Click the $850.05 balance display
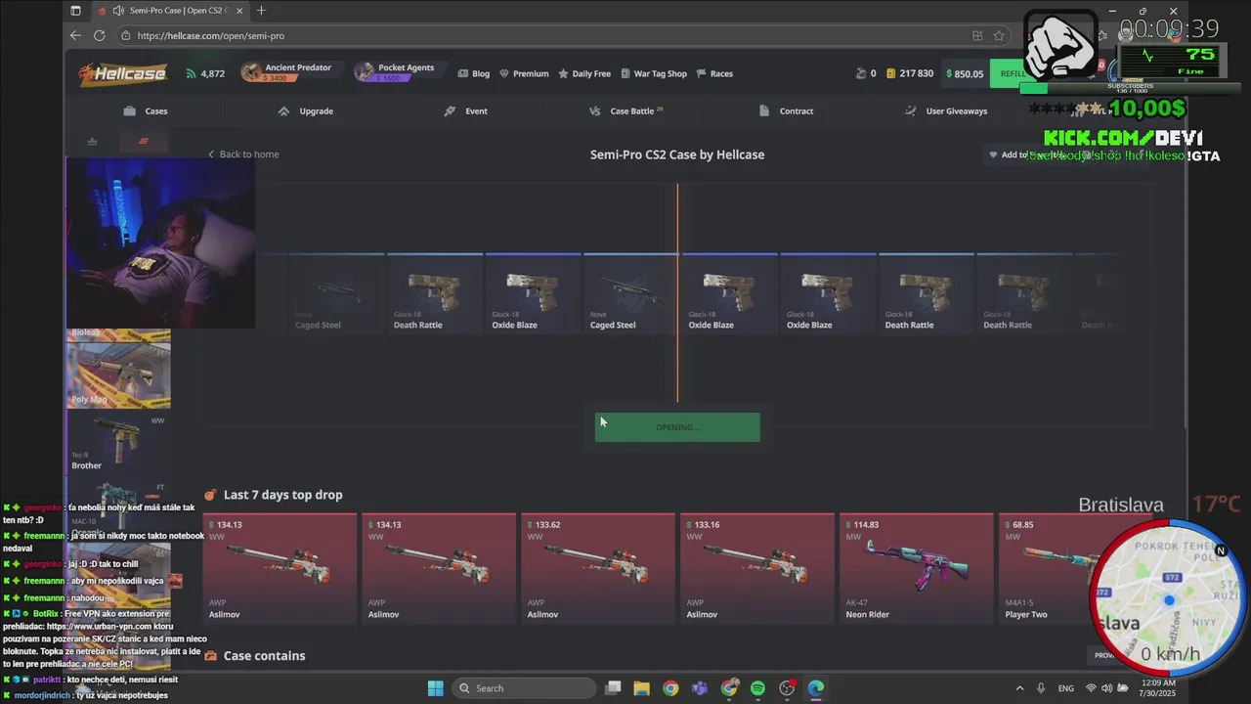This screenshot has height=704, width=1251. 965,73
